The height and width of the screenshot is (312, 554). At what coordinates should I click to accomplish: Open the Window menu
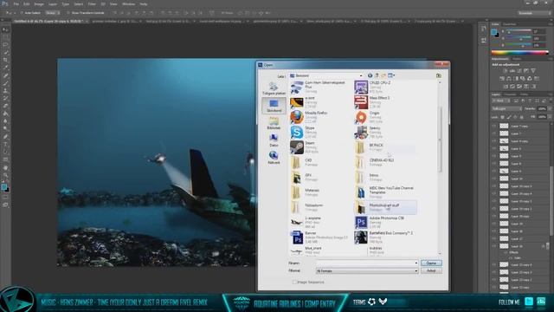pyautogui.click(x=128, y=3)
